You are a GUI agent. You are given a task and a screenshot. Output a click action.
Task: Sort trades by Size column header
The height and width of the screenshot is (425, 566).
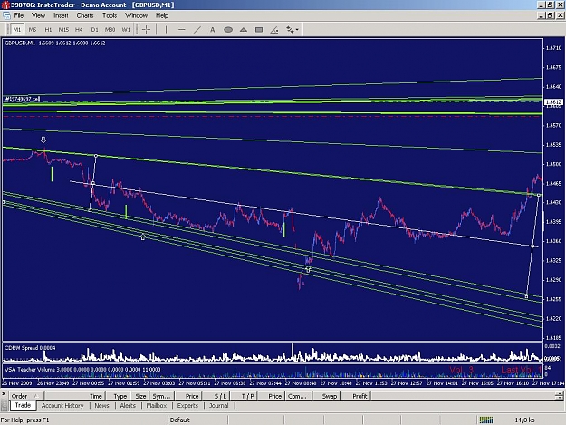pos(140,396)
